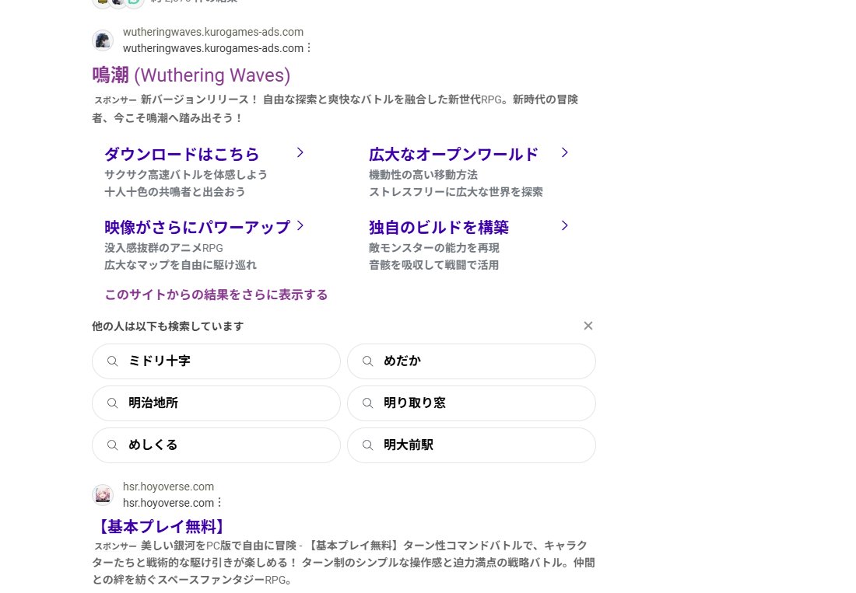Search suggestion めだか
Screen dimensions: 856x593
[471, 361]
